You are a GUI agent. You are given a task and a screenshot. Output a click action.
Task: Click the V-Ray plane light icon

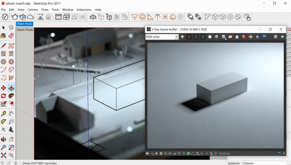tap(134, 17)
